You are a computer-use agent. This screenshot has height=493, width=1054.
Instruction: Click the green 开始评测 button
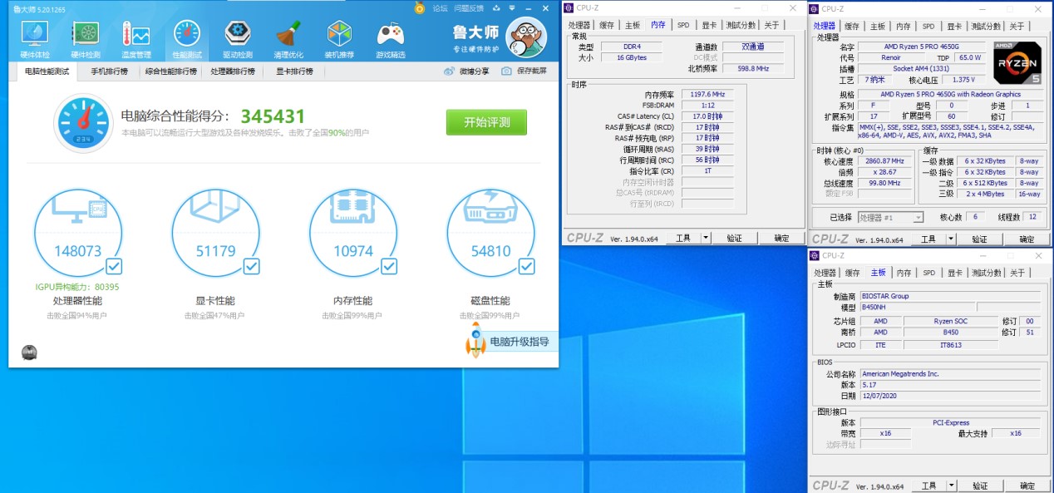486,121
